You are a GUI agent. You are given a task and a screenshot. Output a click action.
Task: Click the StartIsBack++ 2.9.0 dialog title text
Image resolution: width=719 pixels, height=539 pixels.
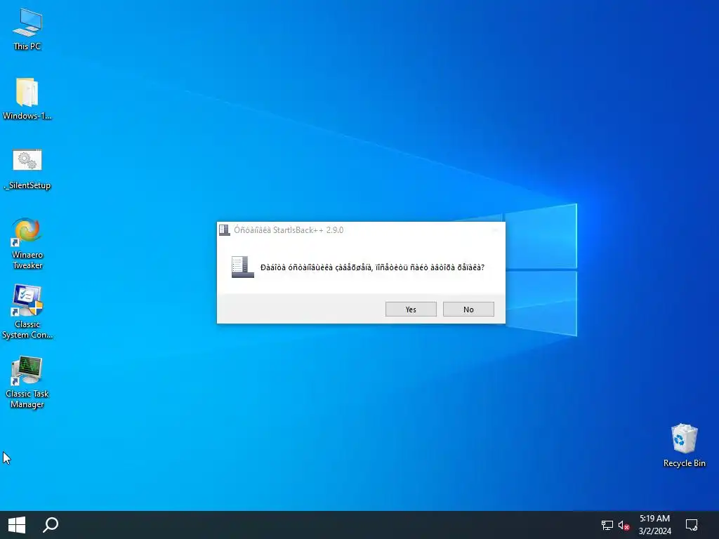(x=289, y=230)
